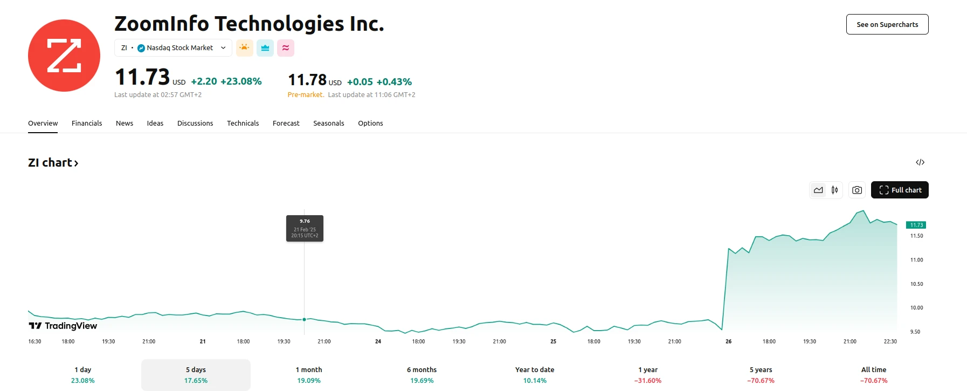Image resolution: width=967 pixels, height=391 pixels.
Task: Click the pink approximately-equal badge icon
Action: coord(286,48)
